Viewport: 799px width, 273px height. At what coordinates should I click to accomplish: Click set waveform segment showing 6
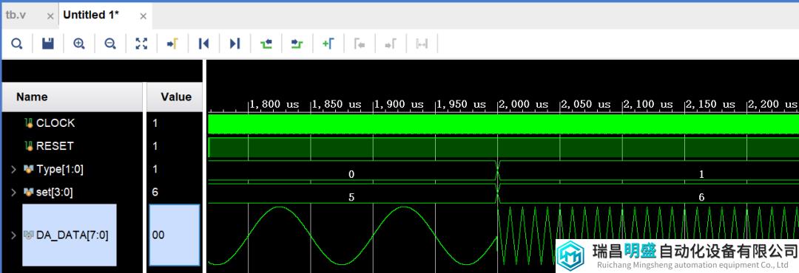tap(648, 193)
